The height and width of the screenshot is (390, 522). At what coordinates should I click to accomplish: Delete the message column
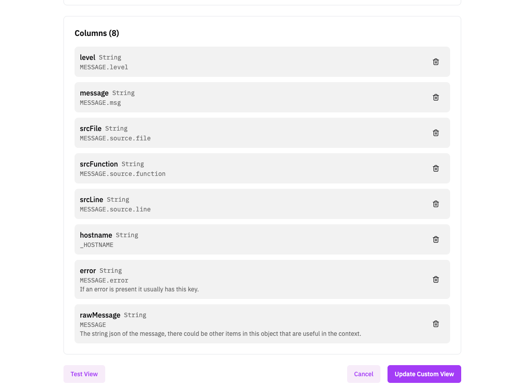click(x=436, y=97)
